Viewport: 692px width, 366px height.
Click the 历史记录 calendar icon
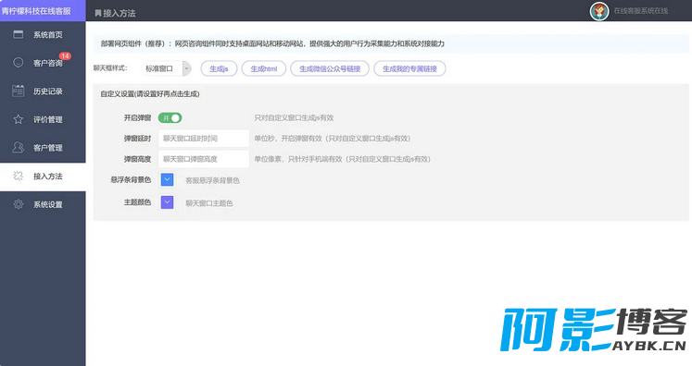(x=19, y=91)
